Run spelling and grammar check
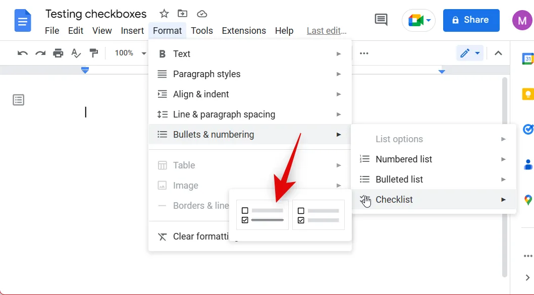534x295 pixels. coord(76,53)
